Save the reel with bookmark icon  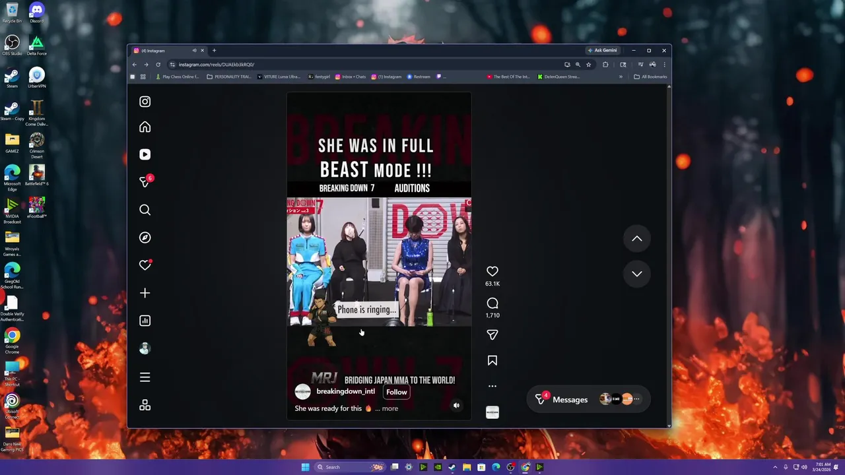coord(492,360)
